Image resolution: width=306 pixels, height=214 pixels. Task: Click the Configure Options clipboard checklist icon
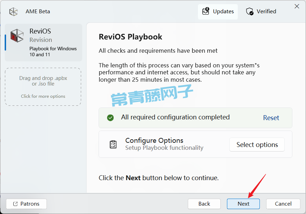pos(113,144)
